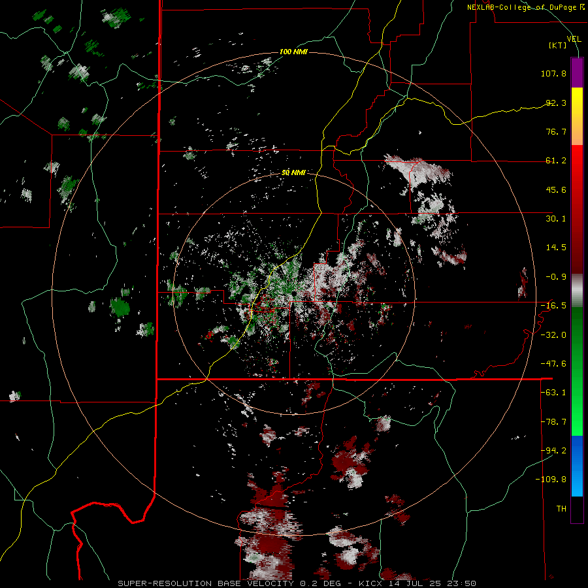This screenshot has height=588, width=588.
Task: Click the -63.1 velocity scale value
Action: pyautogui.click(x=553, y=393)
